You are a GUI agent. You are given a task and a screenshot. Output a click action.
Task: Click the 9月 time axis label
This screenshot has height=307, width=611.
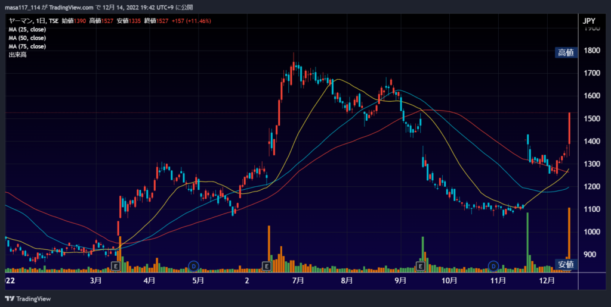(x=400, y=281)
